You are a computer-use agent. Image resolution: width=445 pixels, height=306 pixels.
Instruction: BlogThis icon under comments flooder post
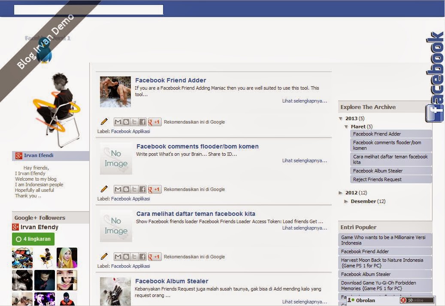(x=126, y=189)
